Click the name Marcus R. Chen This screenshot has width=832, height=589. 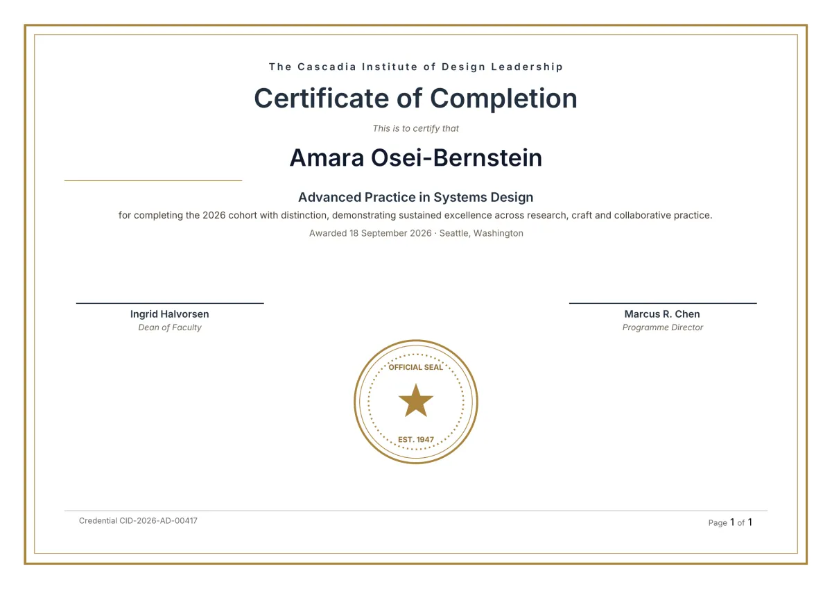pyautogui.click(x=662, y=314)
